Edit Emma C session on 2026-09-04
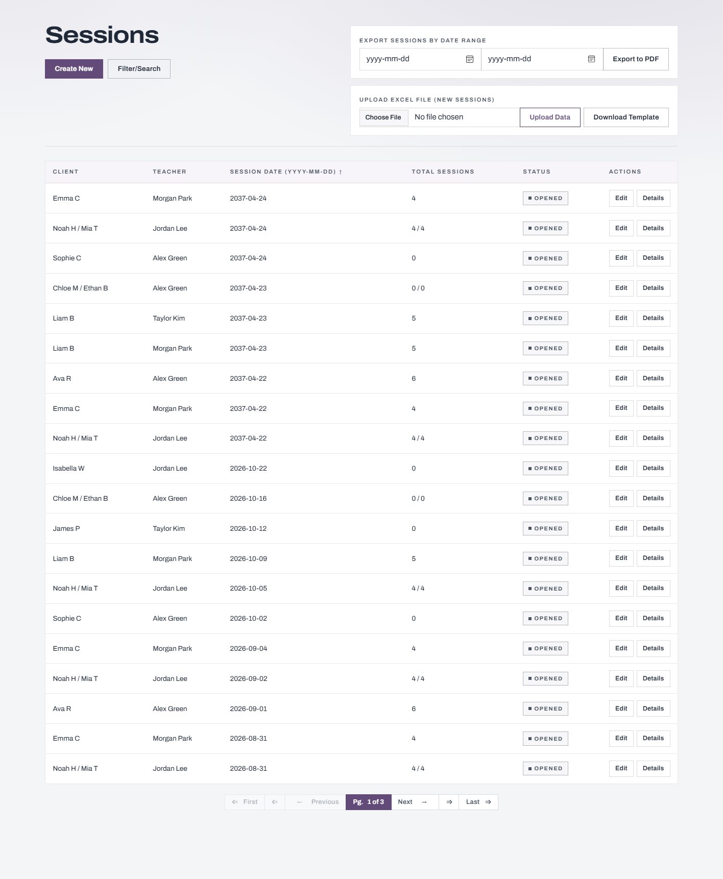Viewport: 723px width, 879px height. (x=621, y=648)
